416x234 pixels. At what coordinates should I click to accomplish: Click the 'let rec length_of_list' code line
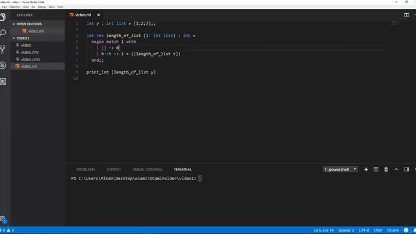pyautogui.click(x=141, y=36)
